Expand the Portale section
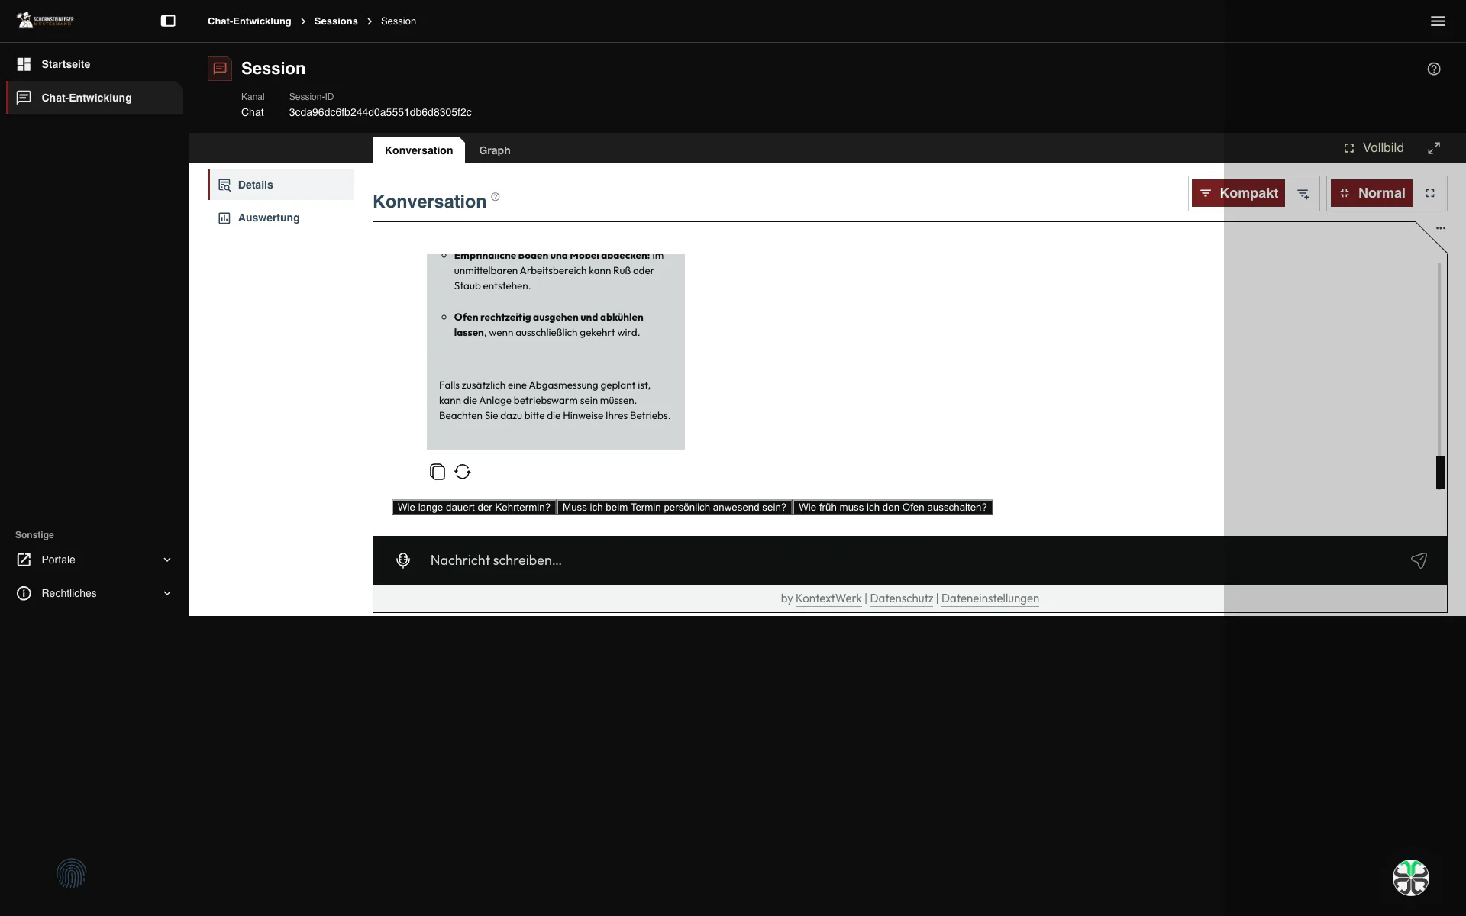 (x=95, y=560)
